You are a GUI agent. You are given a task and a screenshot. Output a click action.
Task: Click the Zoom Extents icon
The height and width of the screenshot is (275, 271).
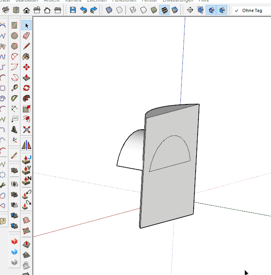(x=27, y=130)
